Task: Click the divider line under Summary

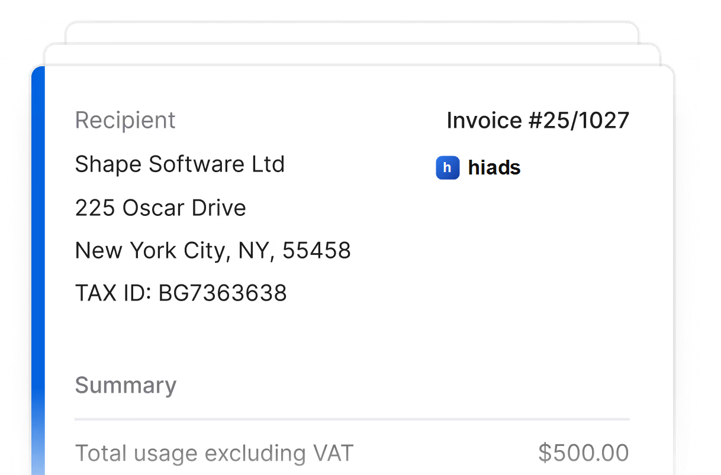Action: [352, 419]
